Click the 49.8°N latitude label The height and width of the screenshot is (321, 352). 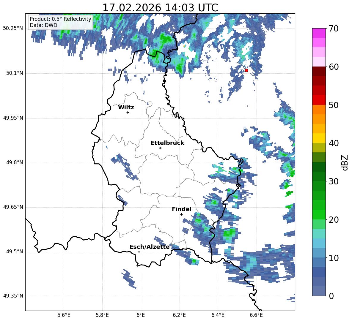point(15,162)
